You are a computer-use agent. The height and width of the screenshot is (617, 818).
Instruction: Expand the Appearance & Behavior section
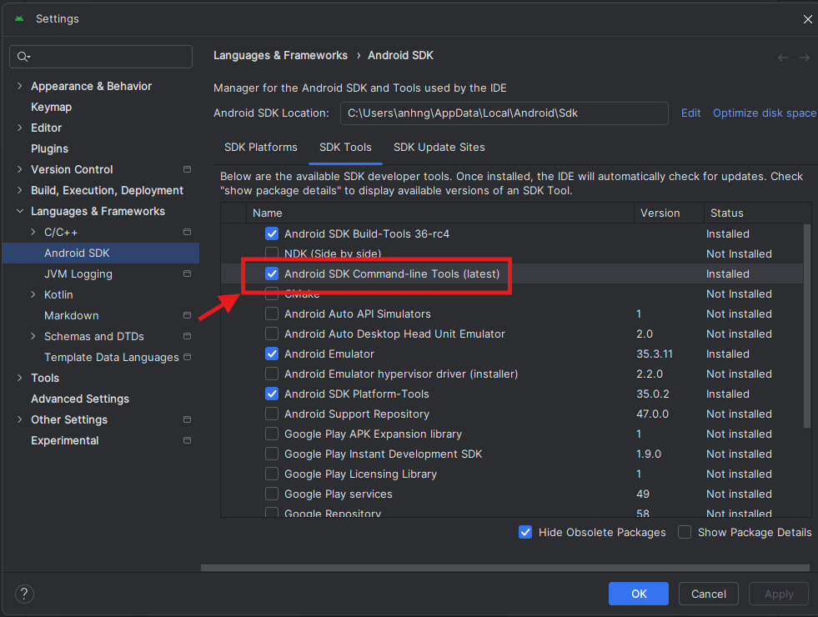click(x=20, y=86)
